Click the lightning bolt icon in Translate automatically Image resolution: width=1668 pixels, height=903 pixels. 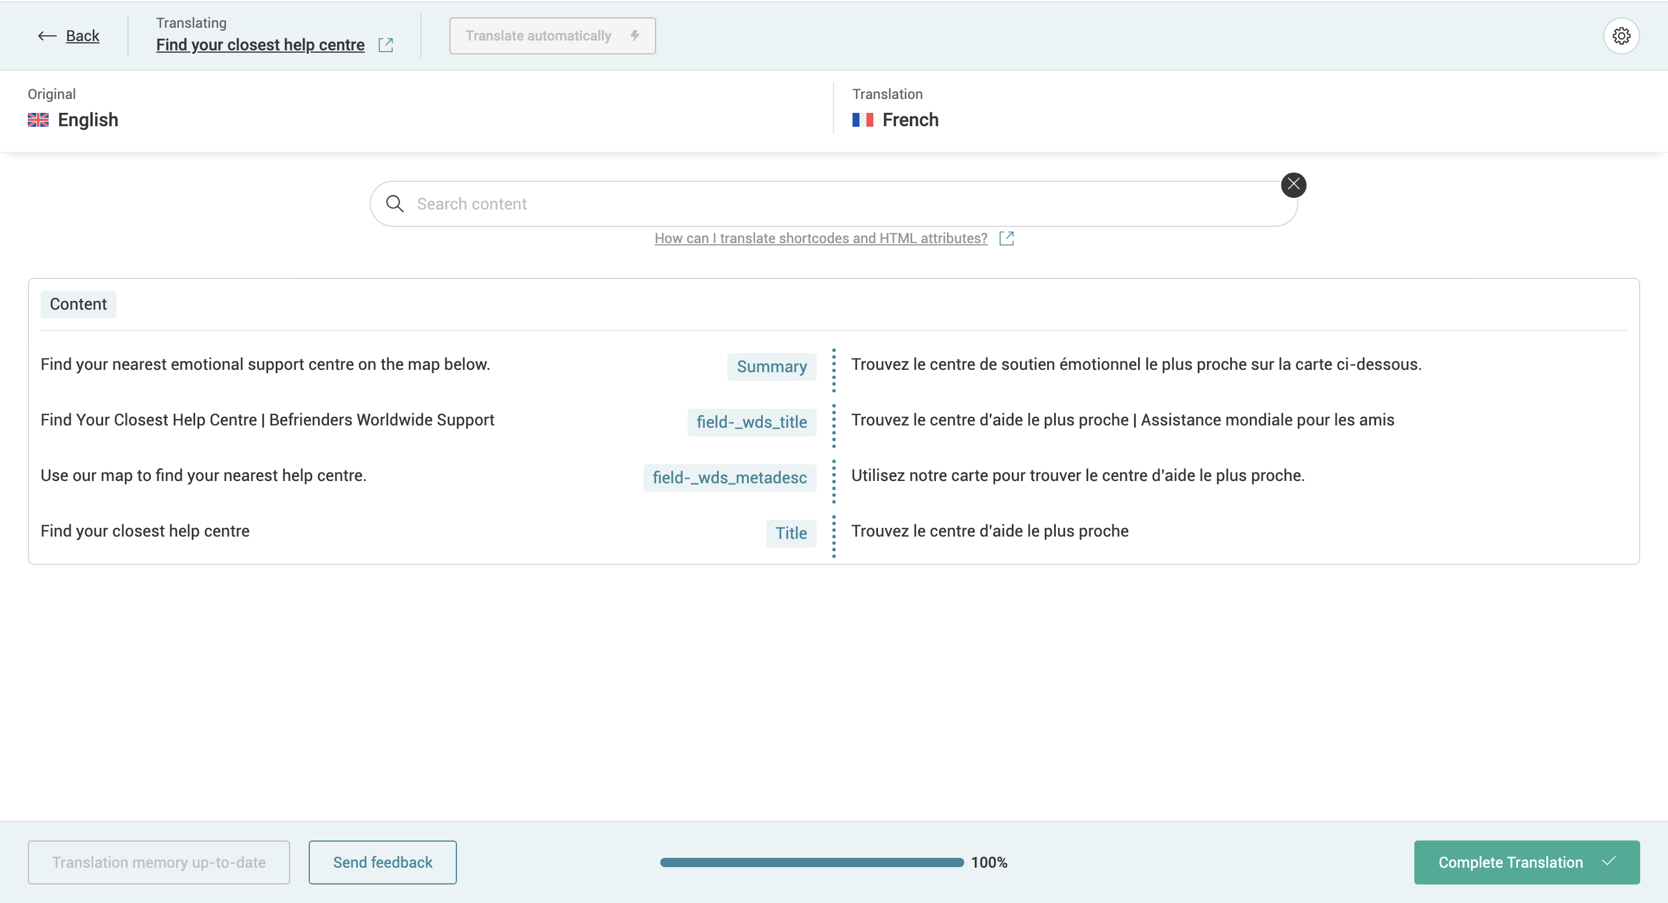tap(635, 36)
